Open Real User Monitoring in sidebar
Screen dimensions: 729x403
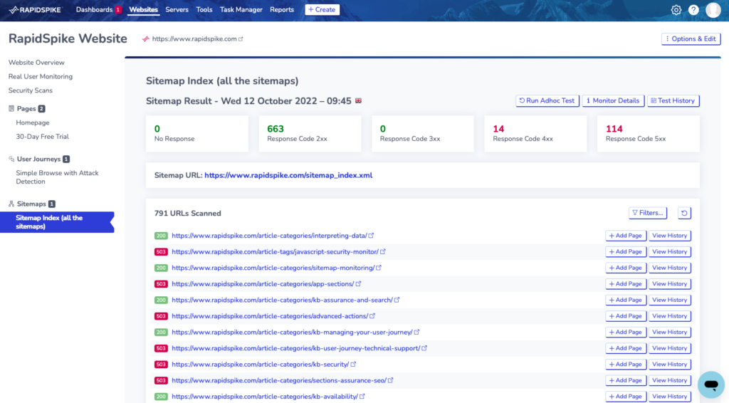(x=41, y=76)
